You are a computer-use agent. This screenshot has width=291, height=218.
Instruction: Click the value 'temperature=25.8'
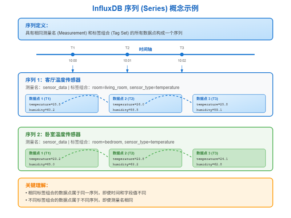click(212, 104)
